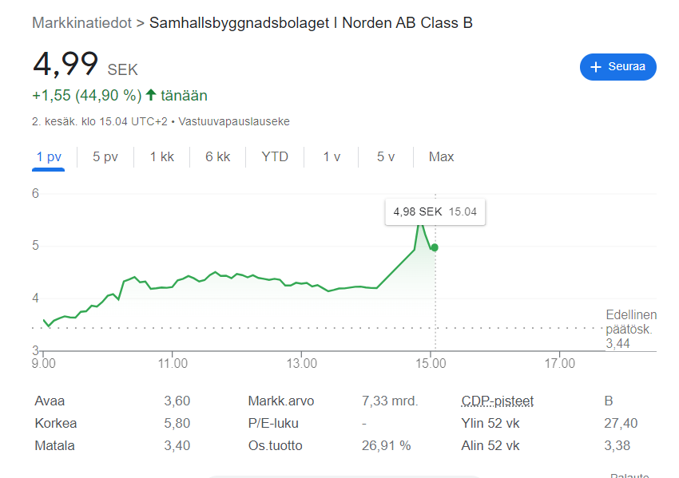Click the 4,98 SEK chart tooltip
Image resolution: width=679 pixels, height=478 pixels.
point(435,212)
